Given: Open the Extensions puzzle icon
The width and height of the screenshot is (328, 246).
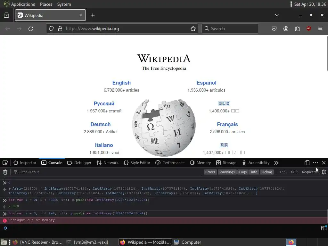Looking at the screenshot, I should point(297,29).
